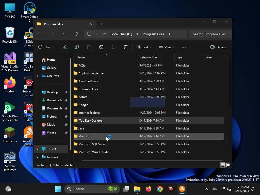The image size is (260, 195).
Task: Select the Microsoft SQL Server folder
Action: click(149, 144)
